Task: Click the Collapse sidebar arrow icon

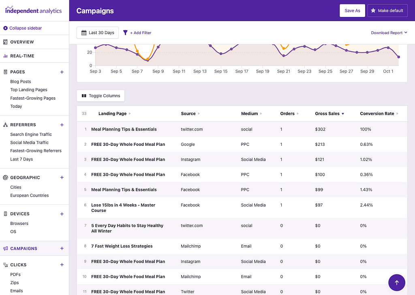Action: pyautogui.click(x=6, y=28)
